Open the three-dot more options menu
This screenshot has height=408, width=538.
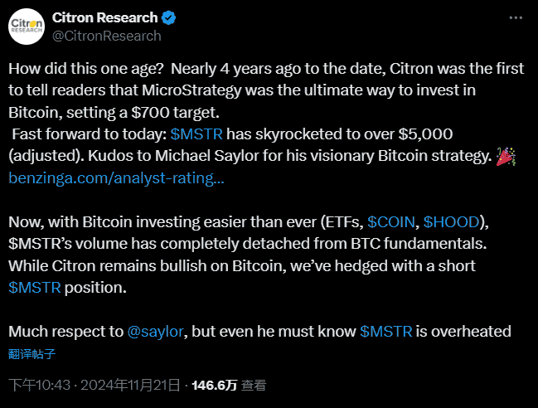[516, 18]
